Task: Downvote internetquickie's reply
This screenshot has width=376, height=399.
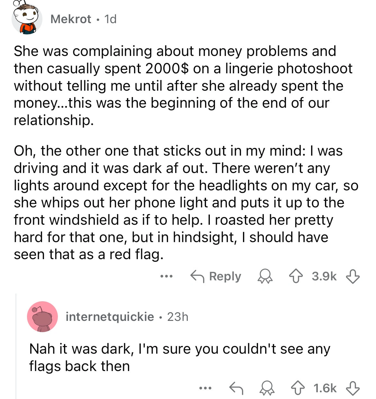Action: tap(353, 388)
